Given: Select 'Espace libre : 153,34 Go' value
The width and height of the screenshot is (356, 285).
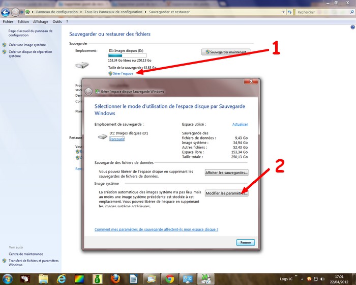Looking at the screenshot, I should tap(240, 152).
